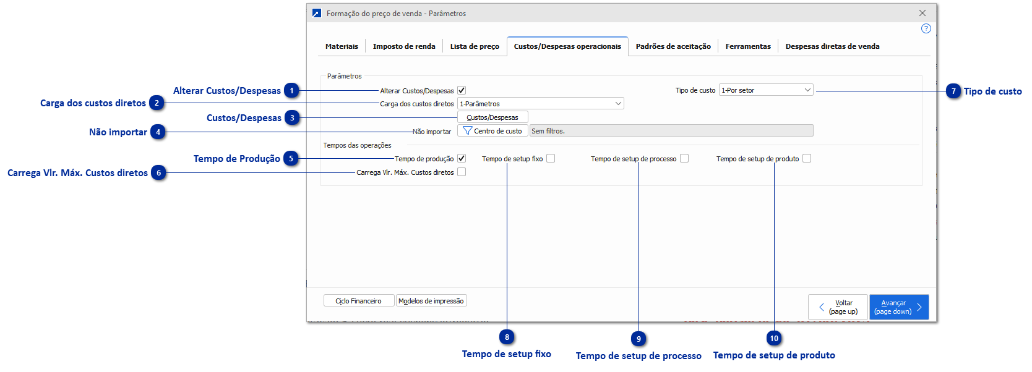
Task: Switch to the Materiais tab
Action: coord(342,46)
